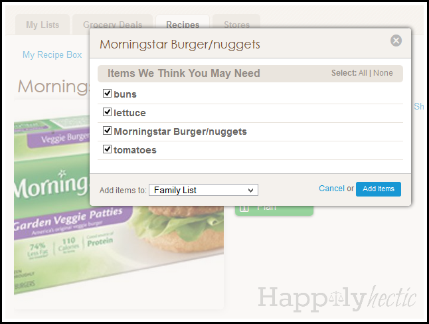Uncheck the tomatoes checkbox
This screenshot has height=324, width=429.
pyautogui.click(x=107, y=149)
